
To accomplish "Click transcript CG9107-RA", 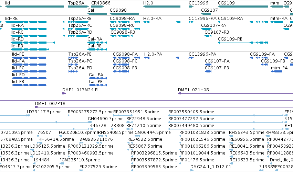I will (x=206, y=29).
